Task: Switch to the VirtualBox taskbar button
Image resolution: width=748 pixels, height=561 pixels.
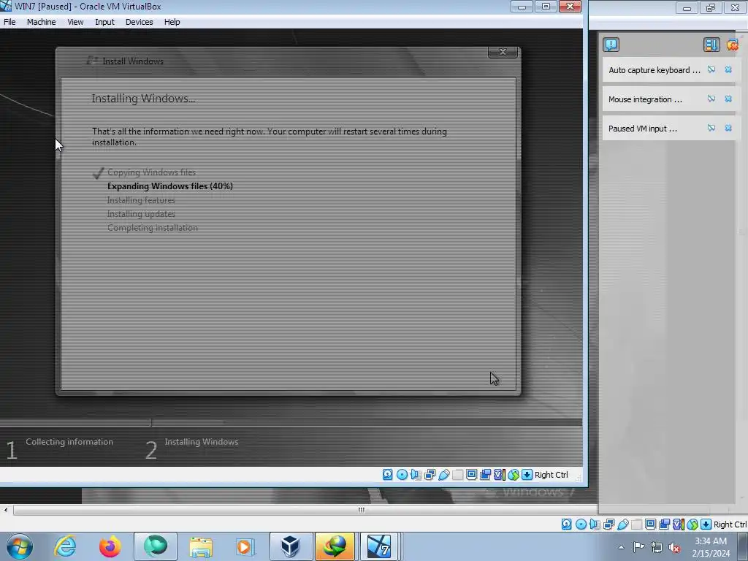Action: click(x=291, y=546)
